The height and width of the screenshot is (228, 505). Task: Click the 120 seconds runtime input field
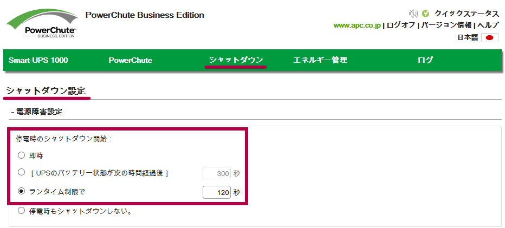(x=216, y=193)
